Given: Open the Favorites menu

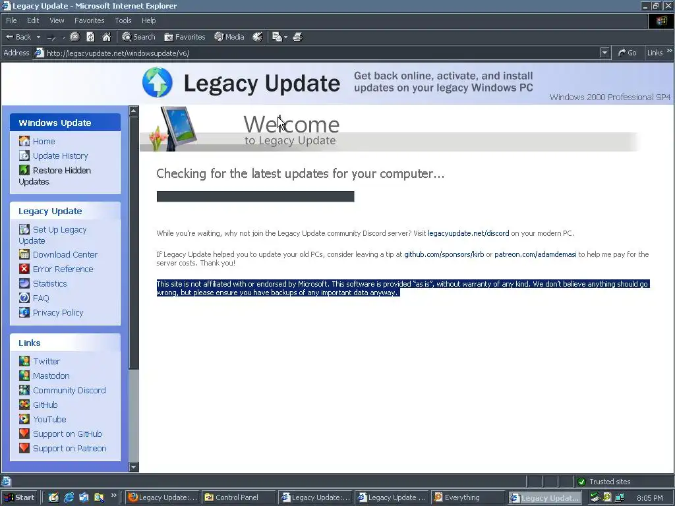Looking at the screenshot, I should (x=89, y=20).
